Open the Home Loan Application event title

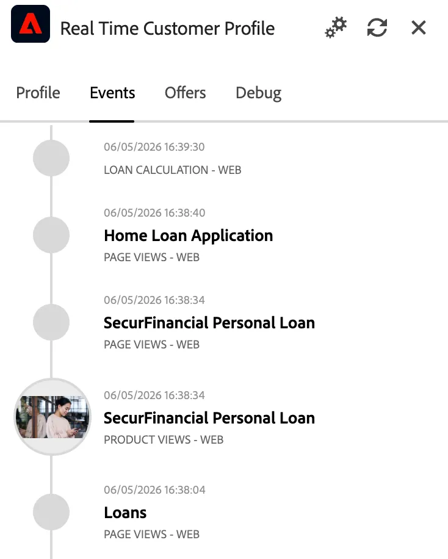pyautogui.click(x=189, y=236)
